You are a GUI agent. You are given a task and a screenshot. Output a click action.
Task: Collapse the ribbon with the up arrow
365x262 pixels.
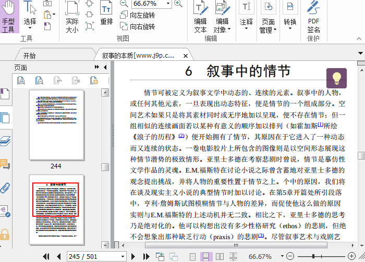pyautogui.click(x=359, y=39)
